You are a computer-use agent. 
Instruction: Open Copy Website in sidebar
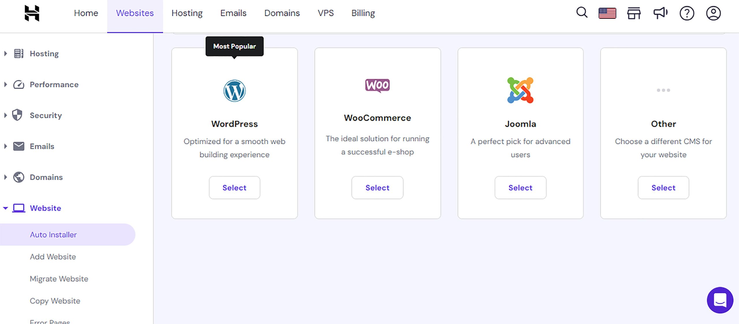click(x=55, y=301)
